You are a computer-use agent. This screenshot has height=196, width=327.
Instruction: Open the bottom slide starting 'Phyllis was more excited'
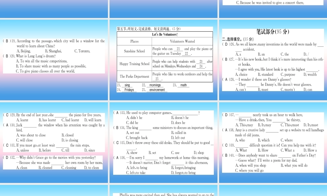coord(163,190)
